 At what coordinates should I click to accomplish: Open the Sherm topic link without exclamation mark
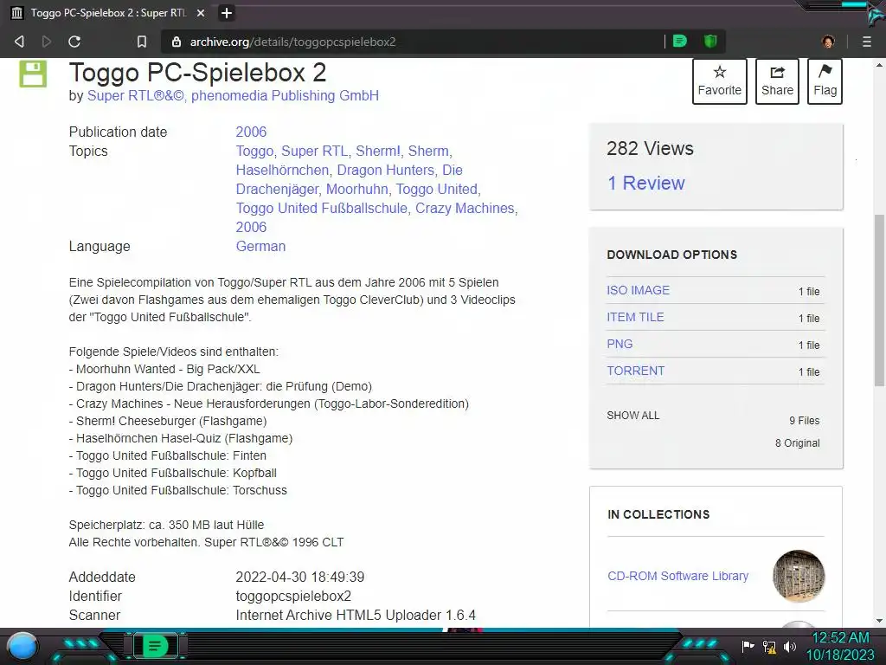tap(428, 151)
